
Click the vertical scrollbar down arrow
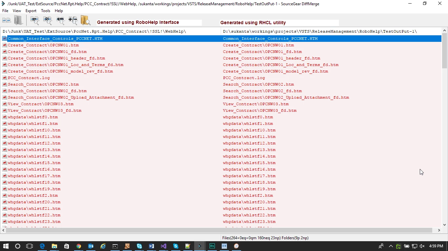point(445,225)
